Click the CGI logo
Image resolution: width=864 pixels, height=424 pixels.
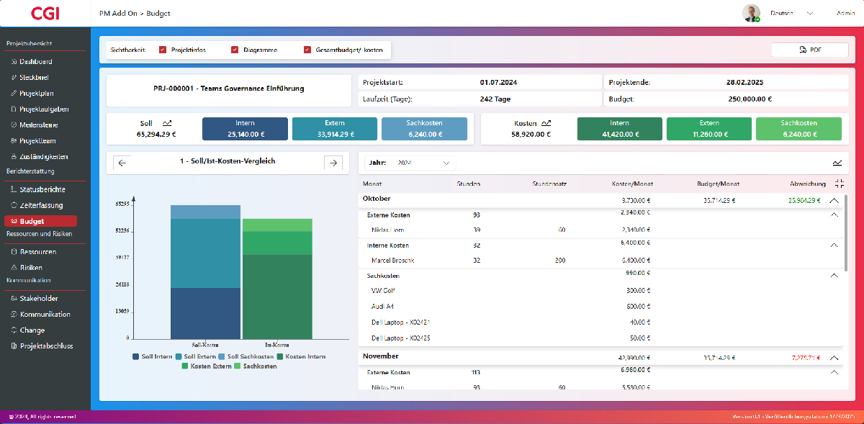[x=45, y=13]
